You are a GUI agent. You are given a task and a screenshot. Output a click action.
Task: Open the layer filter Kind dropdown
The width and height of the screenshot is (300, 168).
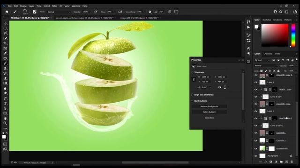click(262, 60)
